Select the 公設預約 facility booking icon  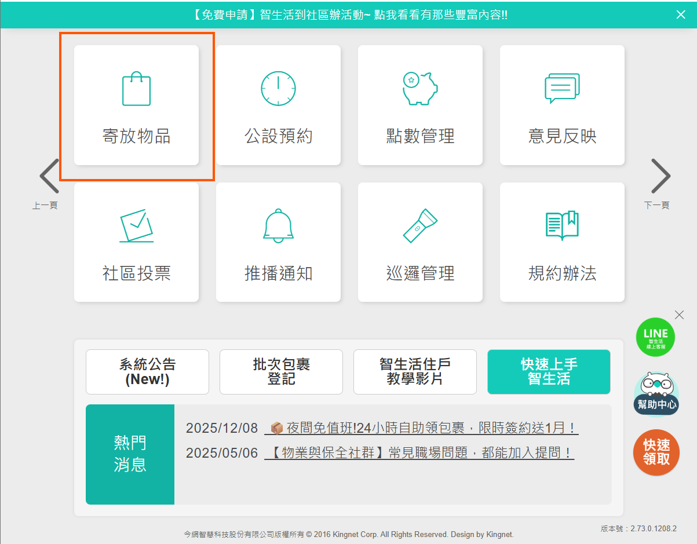[x=278, y=105]
